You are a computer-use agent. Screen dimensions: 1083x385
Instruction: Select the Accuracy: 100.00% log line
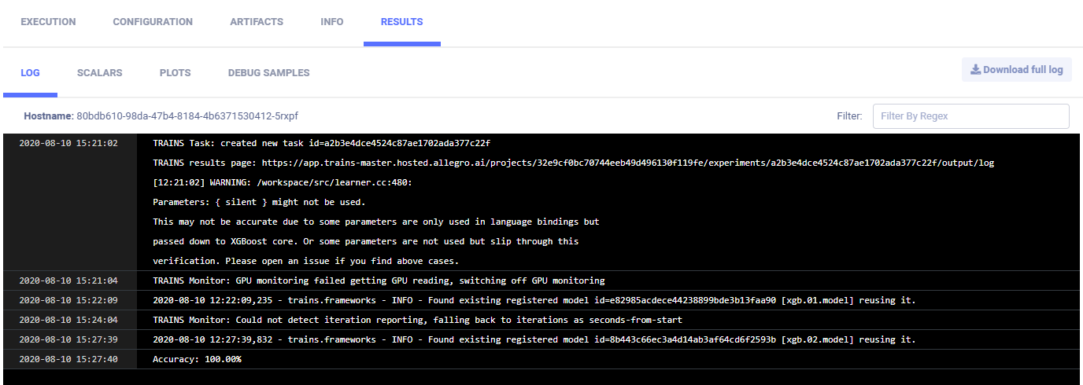click(x=197, y=359)
